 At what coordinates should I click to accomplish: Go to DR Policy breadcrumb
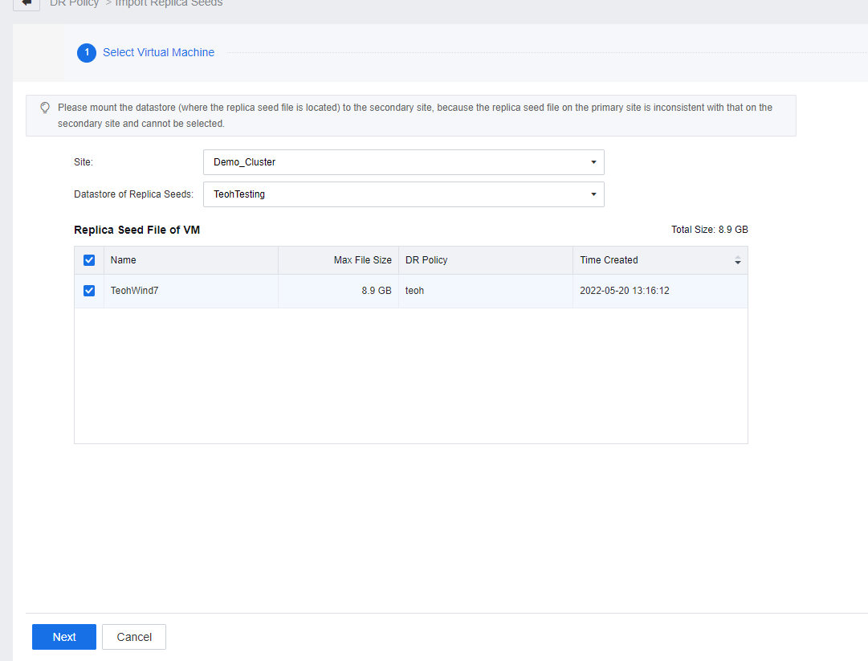[x=74, y=3]
